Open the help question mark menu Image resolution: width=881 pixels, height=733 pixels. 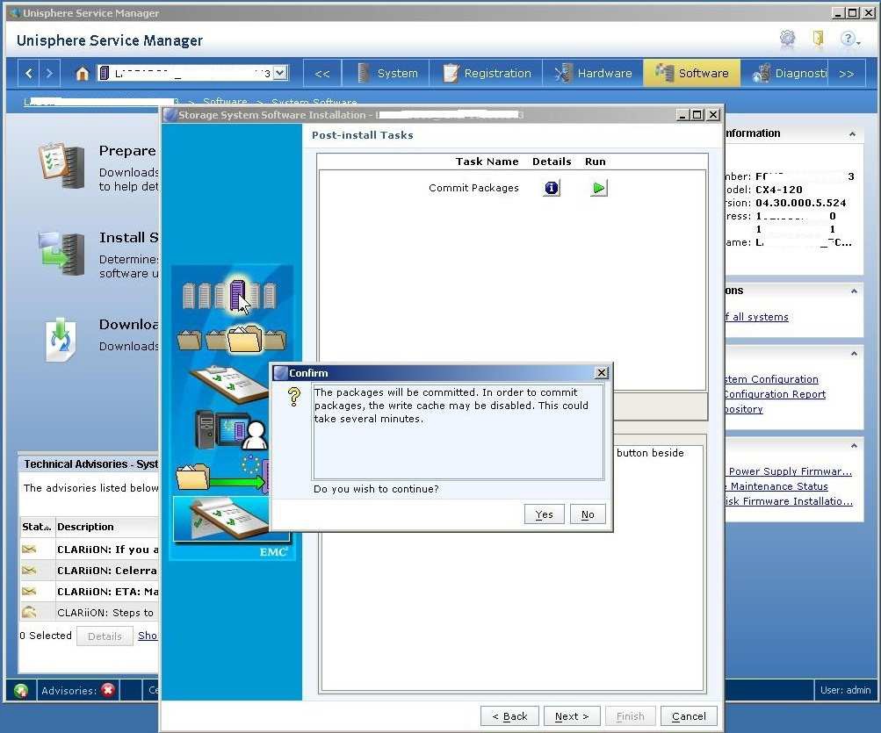pos(850,39)
